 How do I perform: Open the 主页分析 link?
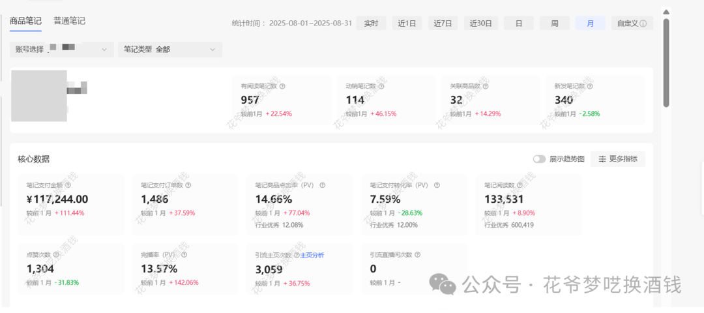(x=312, y=255)
